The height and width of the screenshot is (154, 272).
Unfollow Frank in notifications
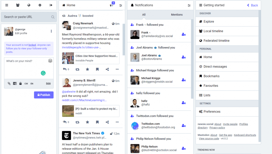[184, 35]
